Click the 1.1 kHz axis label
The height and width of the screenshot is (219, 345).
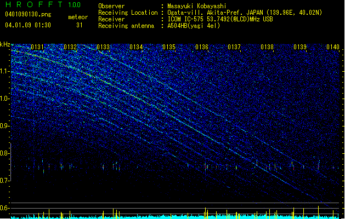point(5,71)
